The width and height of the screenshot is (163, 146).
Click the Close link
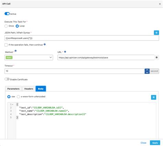(x=143, y=143)
